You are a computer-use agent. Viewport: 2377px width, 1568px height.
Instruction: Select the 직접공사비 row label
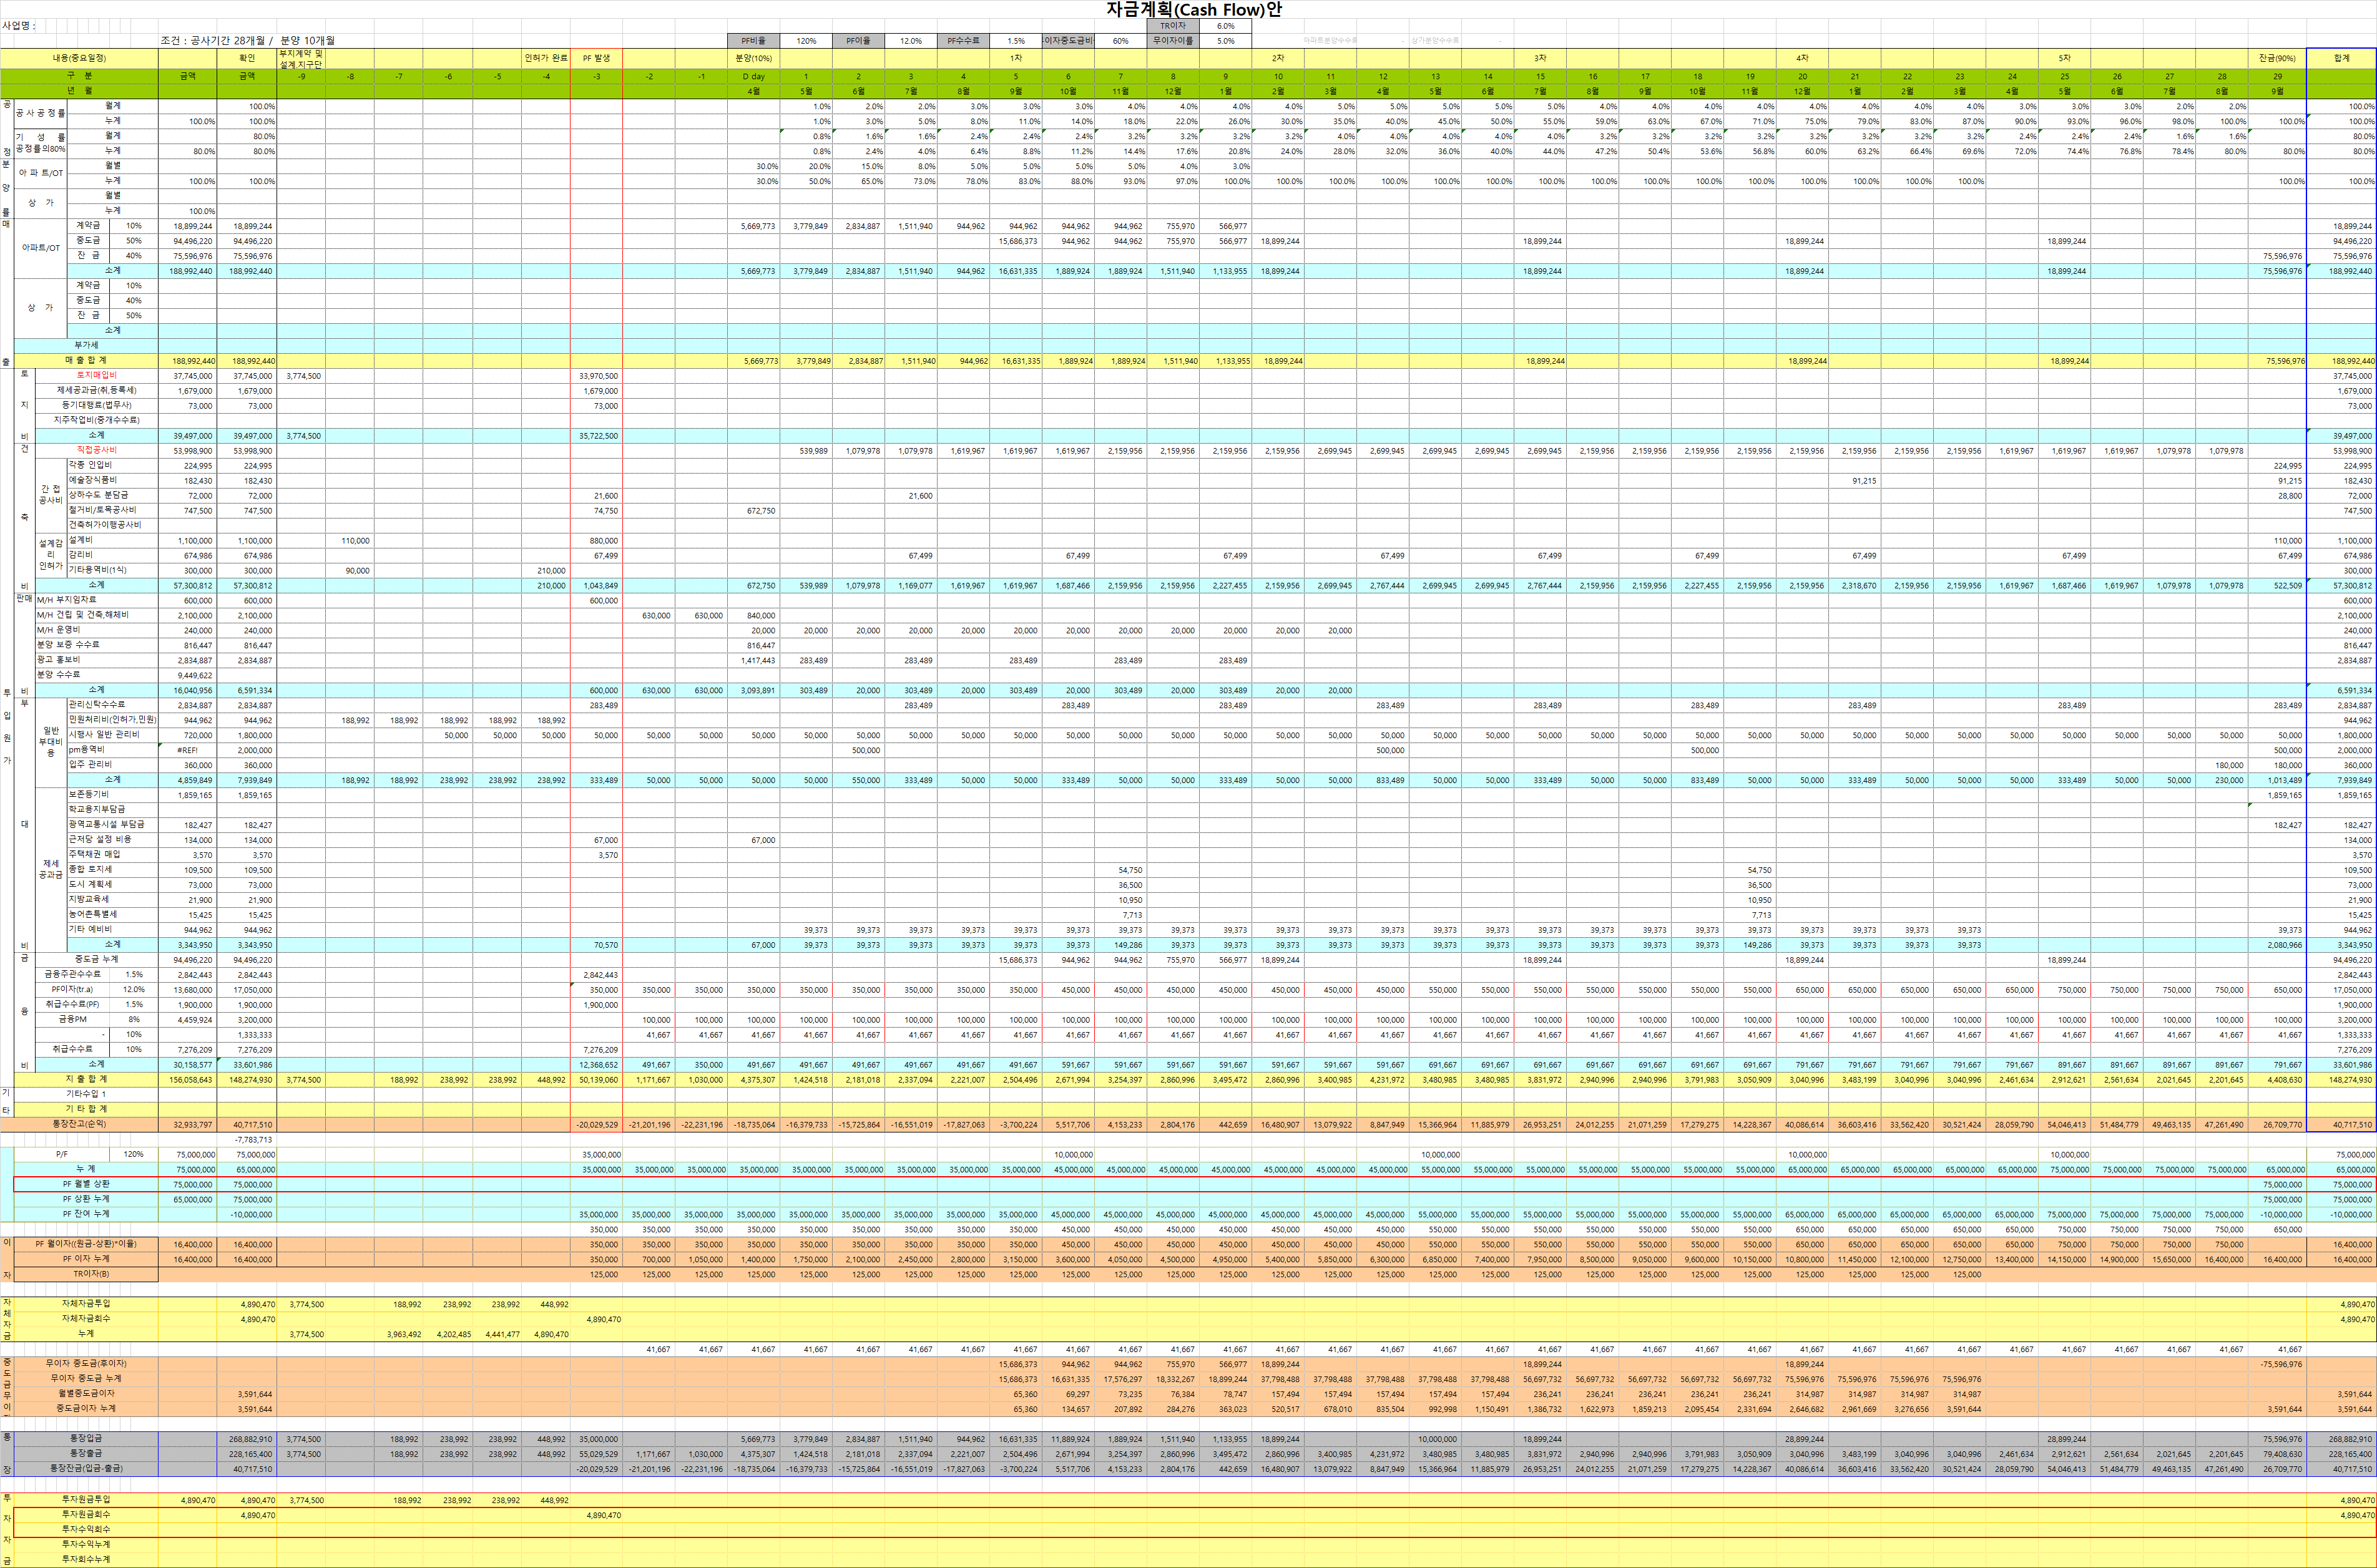coord(96,450)
